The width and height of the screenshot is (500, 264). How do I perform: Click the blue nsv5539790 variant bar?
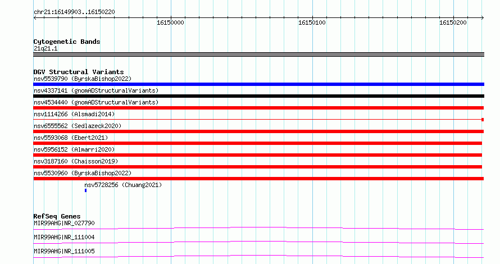pyautogui.click(x=258, y=84)
